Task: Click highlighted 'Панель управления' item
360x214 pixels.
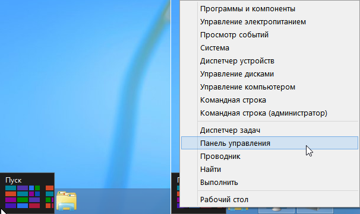Action: click(x=270, y=143)
